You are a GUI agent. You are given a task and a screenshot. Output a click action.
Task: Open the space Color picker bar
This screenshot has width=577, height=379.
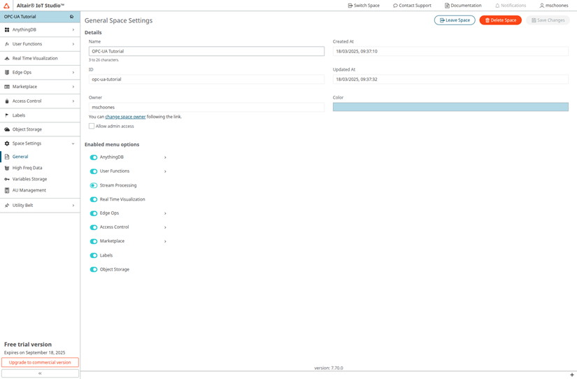click(x=450, y=107)
